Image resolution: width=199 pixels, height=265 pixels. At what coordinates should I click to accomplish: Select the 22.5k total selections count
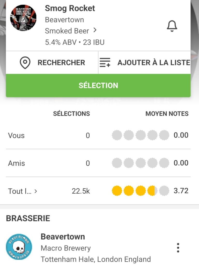tap(81, 191)
